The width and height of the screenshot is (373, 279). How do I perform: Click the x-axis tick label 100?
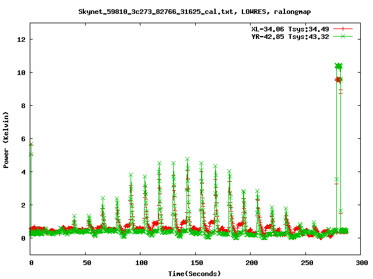[141, 263]
